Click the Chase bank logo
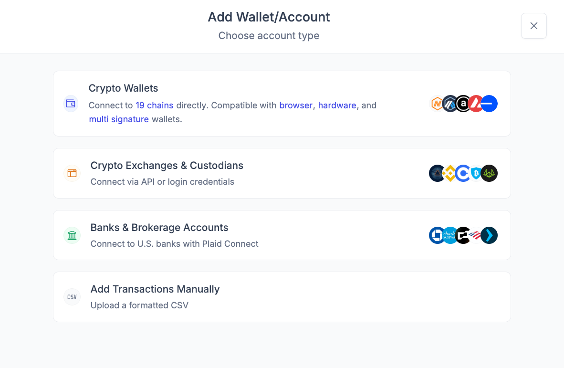 pyautogui.click(x=437, y=235)
